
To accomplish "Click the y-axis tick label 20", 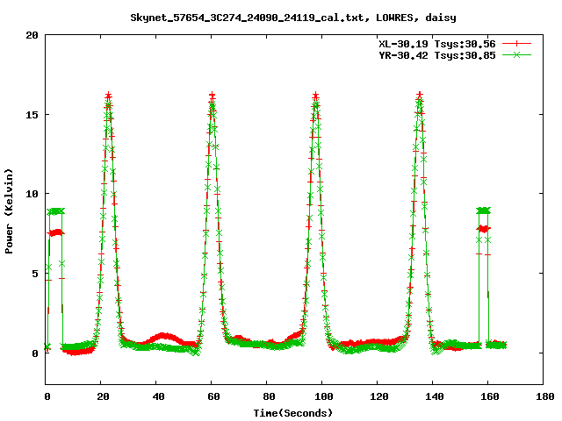I will tap(32, 35).
